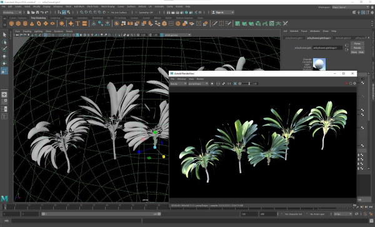The height and width of the screenshot is (227, 375).
Task: Click the Show button in Attribute Editor
Action: pyautogui.click(x=354, y=52)
